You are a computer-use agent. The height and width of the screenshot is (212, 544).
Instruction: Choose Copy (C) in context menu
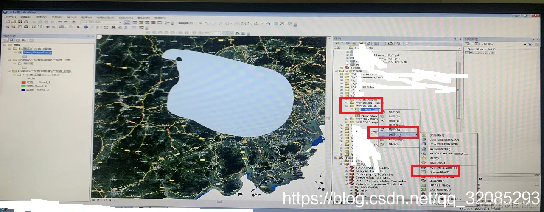[394, 112]
